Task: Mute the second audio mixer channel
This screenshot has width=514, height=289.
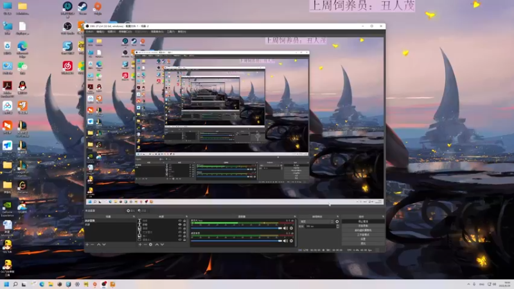Action: (285, 241)
